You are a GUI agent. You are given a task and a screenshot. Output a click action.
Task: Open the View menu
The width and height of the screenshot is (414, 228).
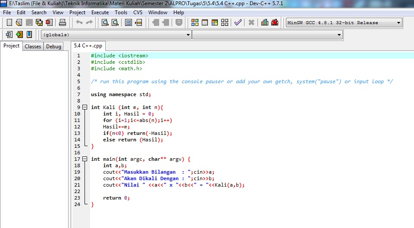point(58,12)
